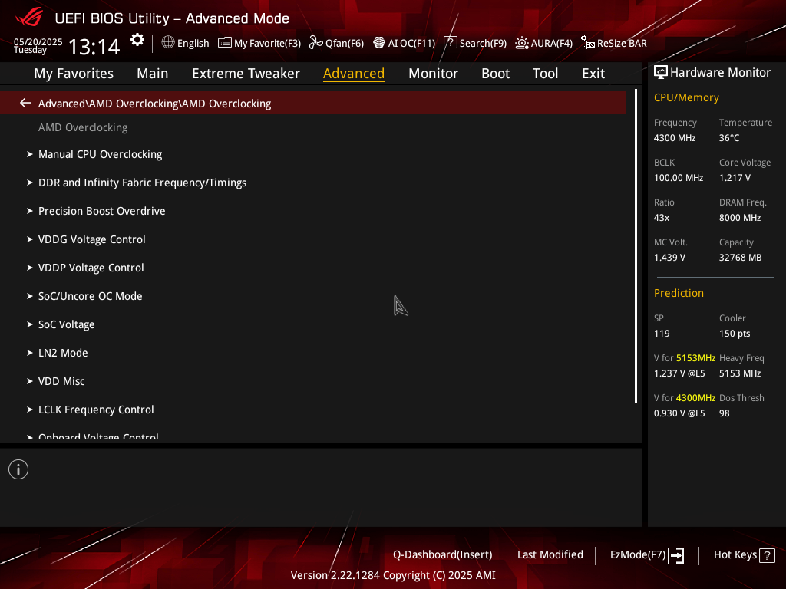Expand Precision Boost Overdrive arrow
The width and height of the screenshot is (786, 589).
tap(30, 211)
